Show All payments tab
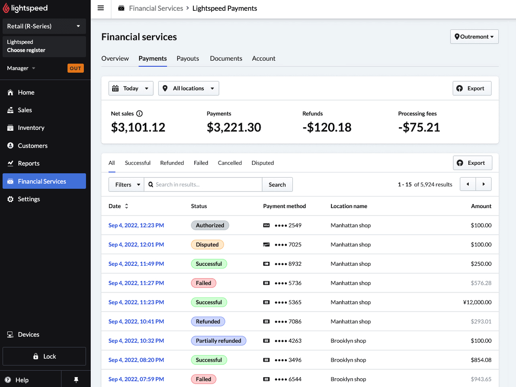516x387 pixels. click(x=112, y=163)
